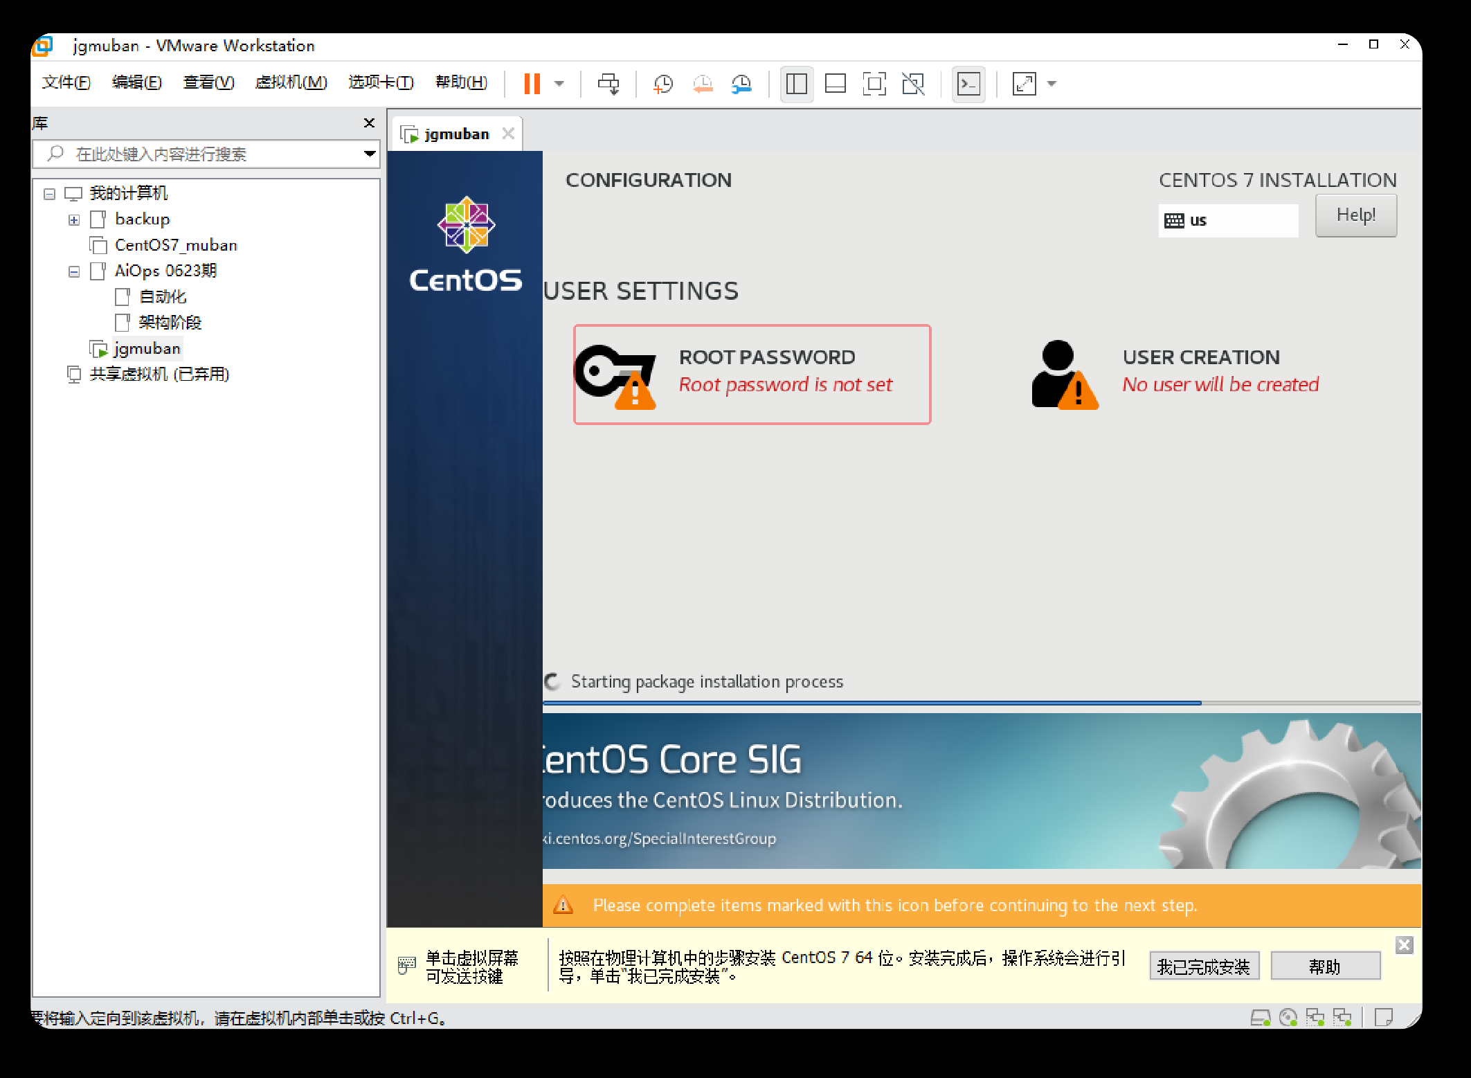The image size is (1471, 1078).
Task: Dismiss the yellow install hint bar
Action: click(1404, 945)
